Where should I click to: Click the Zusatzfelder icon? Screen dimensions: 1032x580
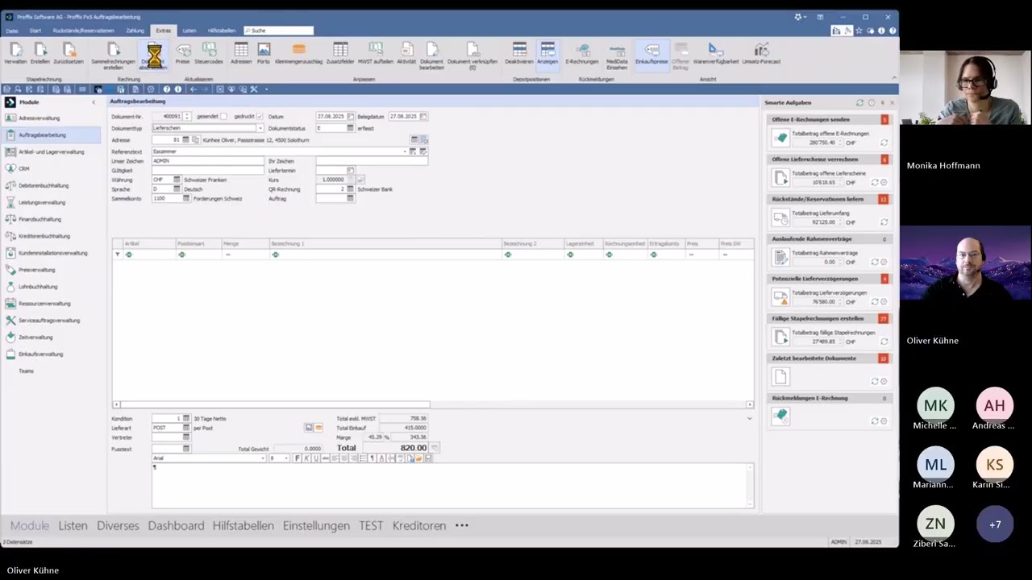(340, 53)
